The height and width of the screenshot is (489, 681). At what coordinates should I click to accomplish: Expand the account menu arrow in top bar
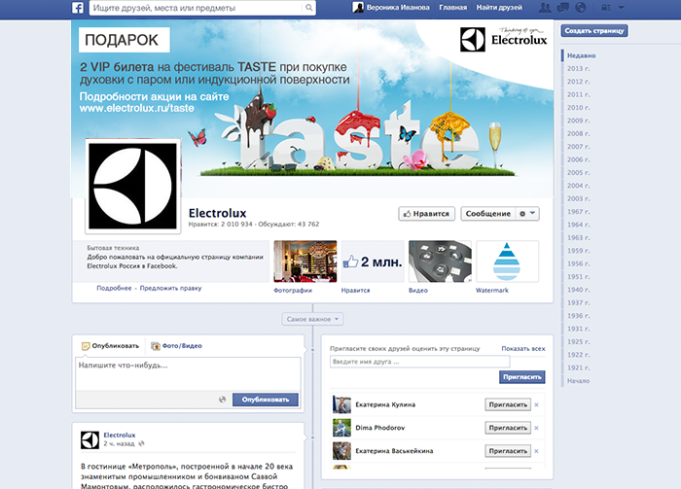(622, 8)
